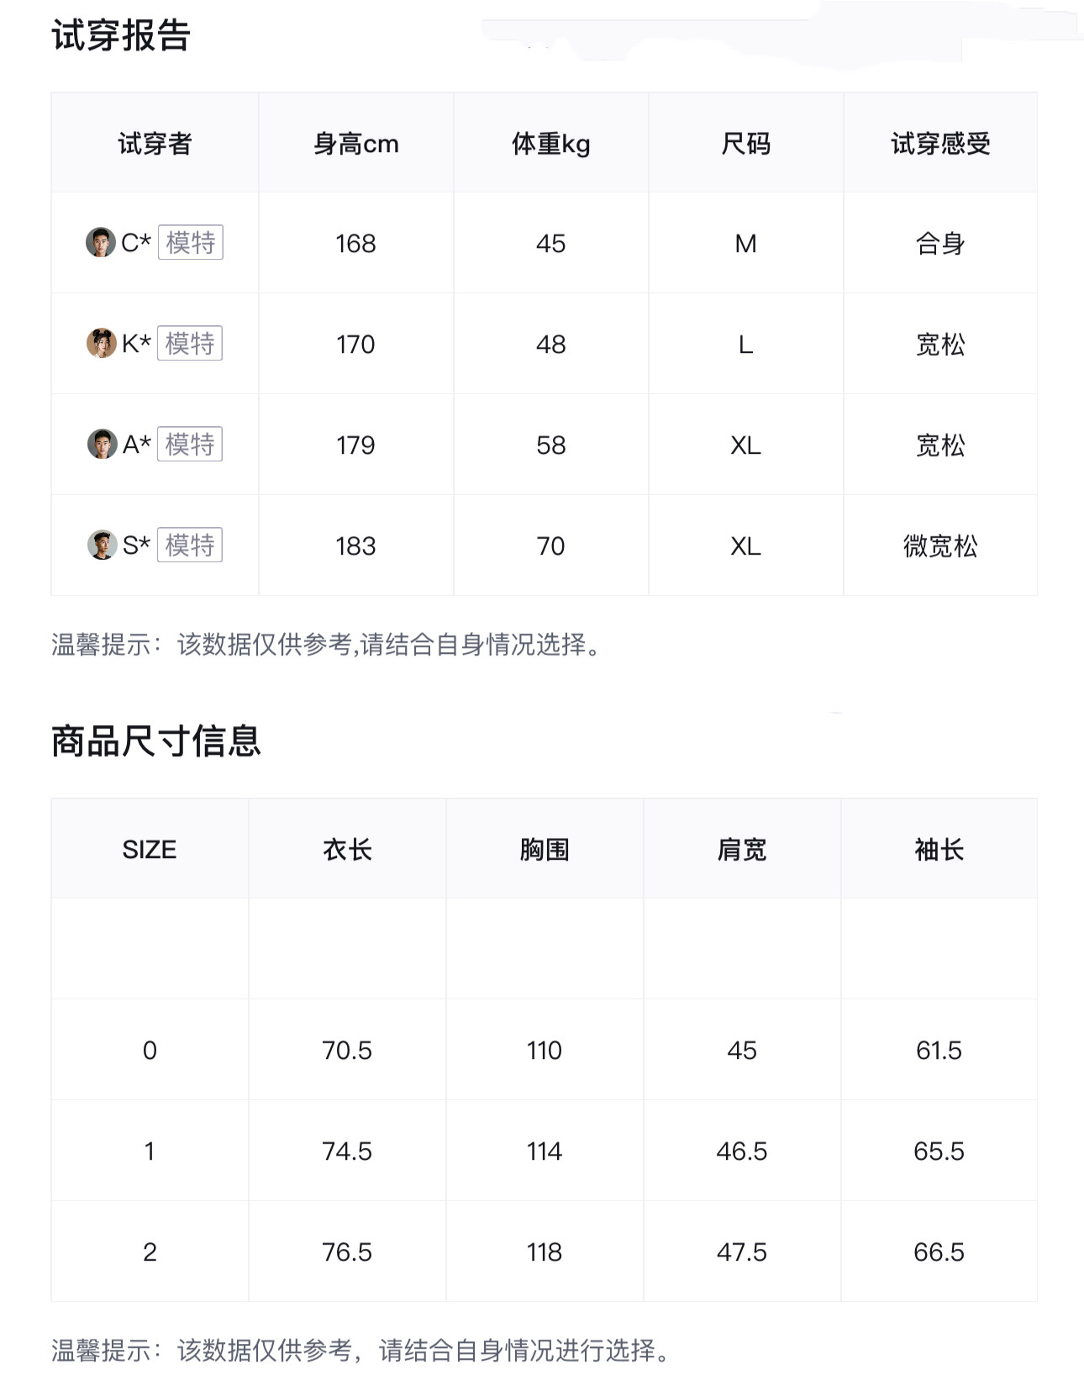Select the SIZE column header
The image size is (1084, 1391).
(x=150, y=850)
